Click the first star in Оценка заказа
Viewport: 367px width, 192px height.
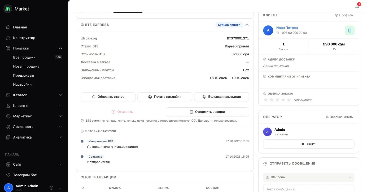coord(266,100)
